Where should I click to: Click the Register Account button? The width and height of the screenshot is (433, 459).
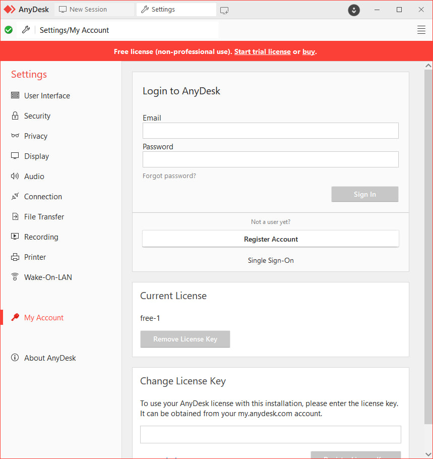[271, 239]
